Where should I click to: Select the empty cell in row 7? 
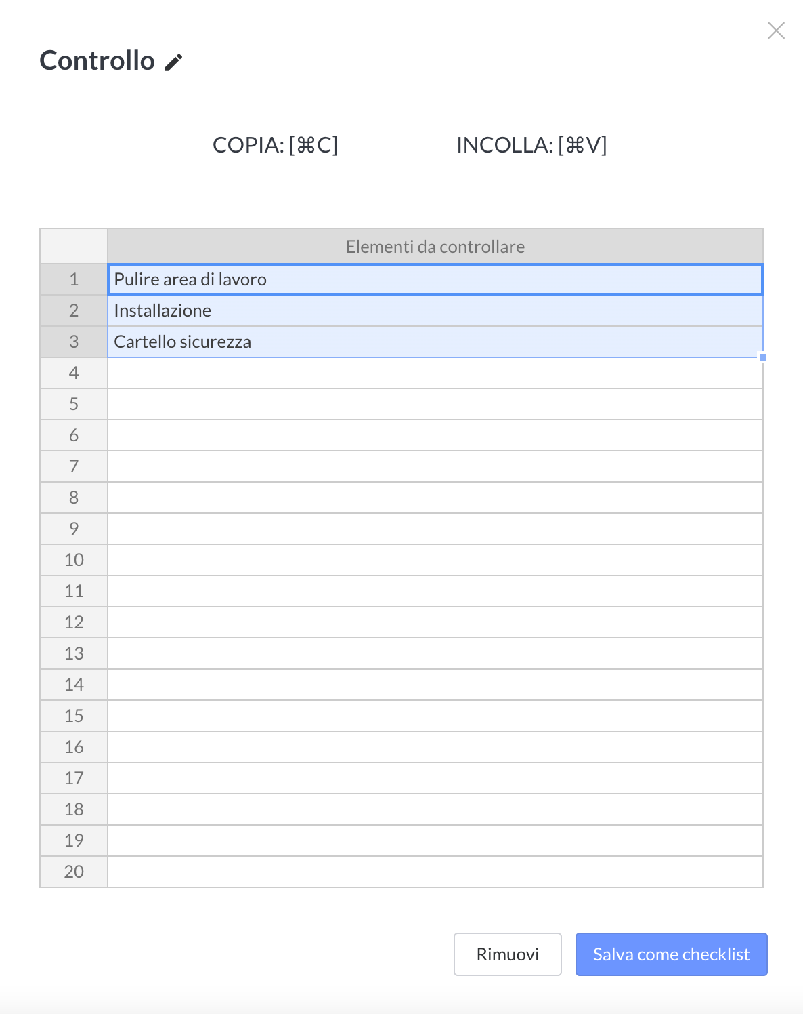(433, 466)
